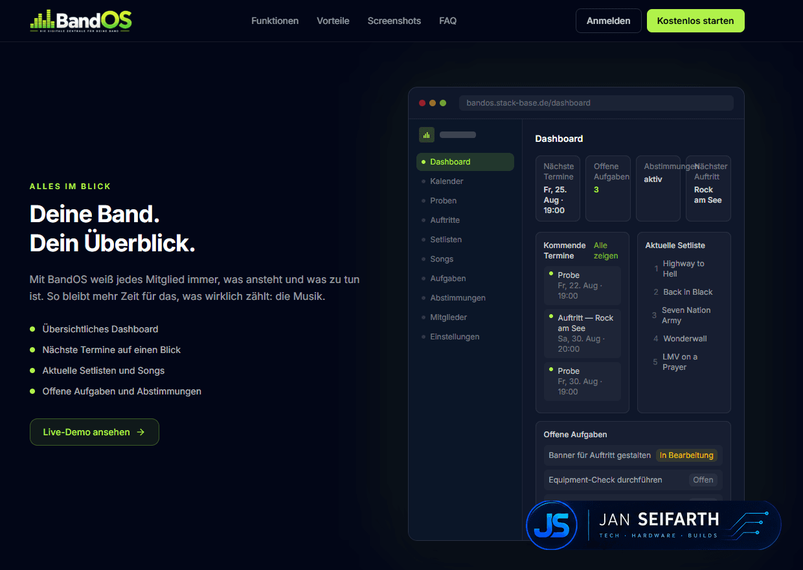Screen dimensions: 803x570
Task: Select Proben in the mockup sidebar
Action: tap(465, 201)
